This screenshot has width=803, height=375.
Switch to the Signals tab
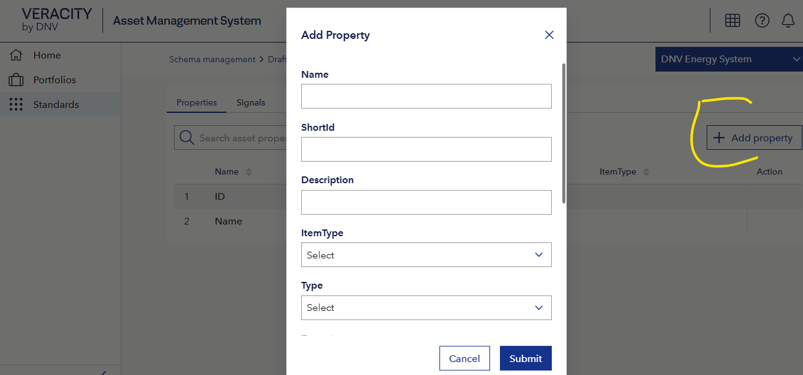click(x=251, y=102)
